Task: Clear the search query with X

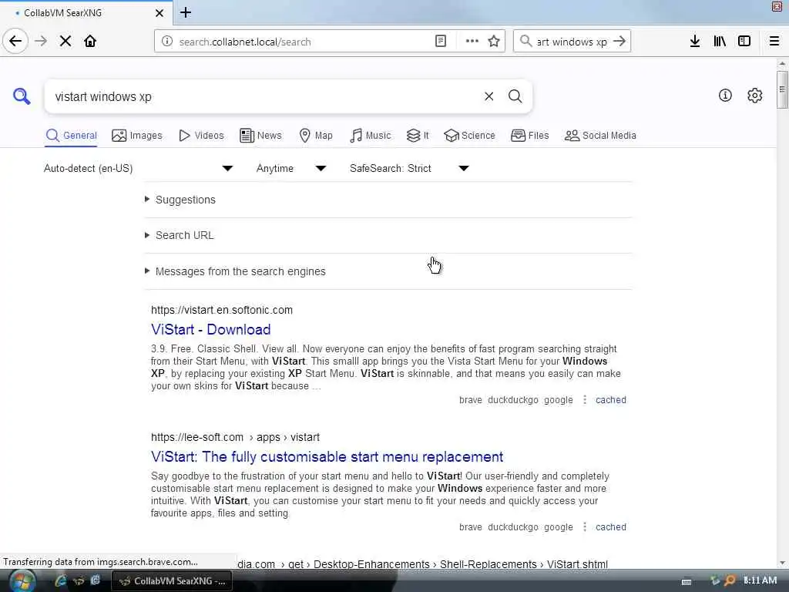Action: [489, 96]
